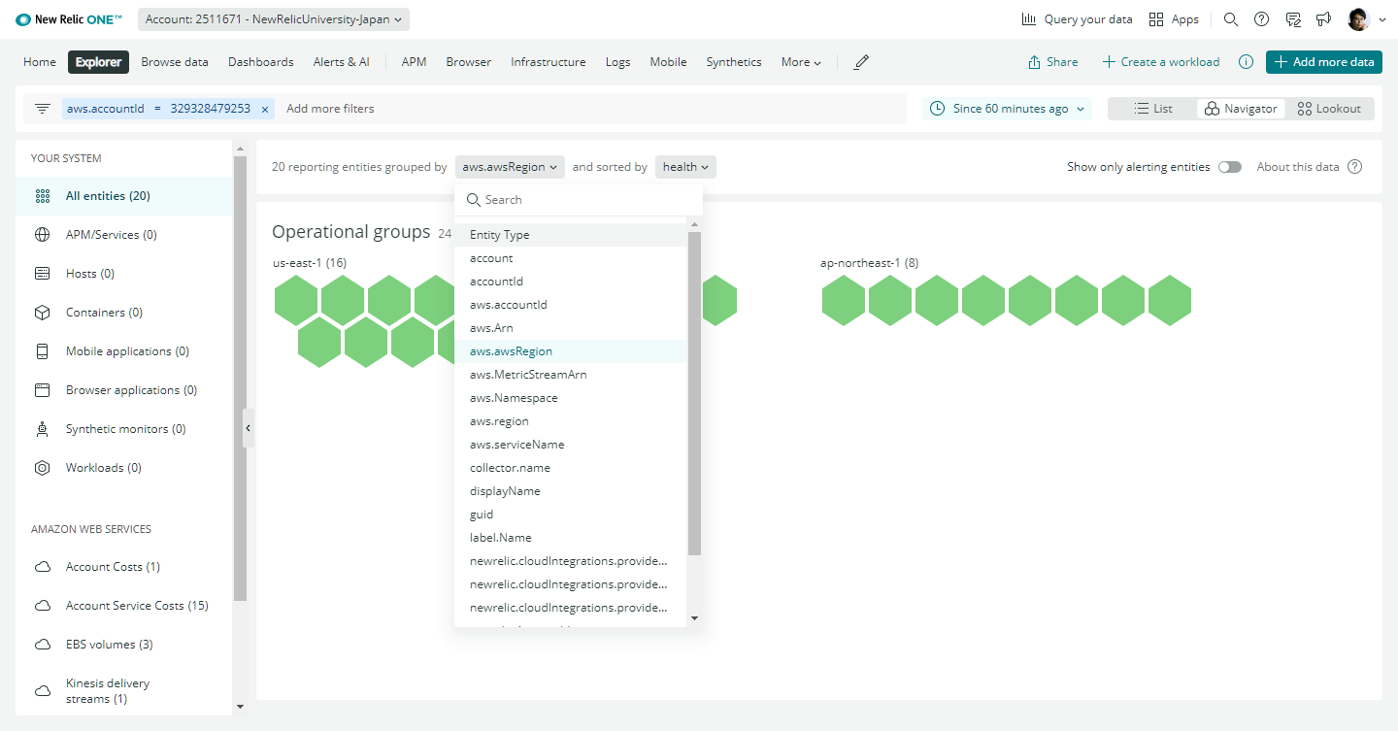Click the APM/Services globe icon

point(42,235)
